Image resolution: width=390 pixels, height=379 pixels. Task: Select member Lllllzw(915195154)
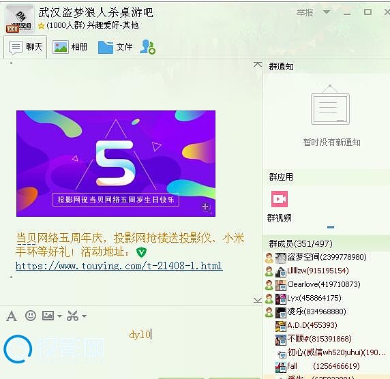[x=327, y=271]
